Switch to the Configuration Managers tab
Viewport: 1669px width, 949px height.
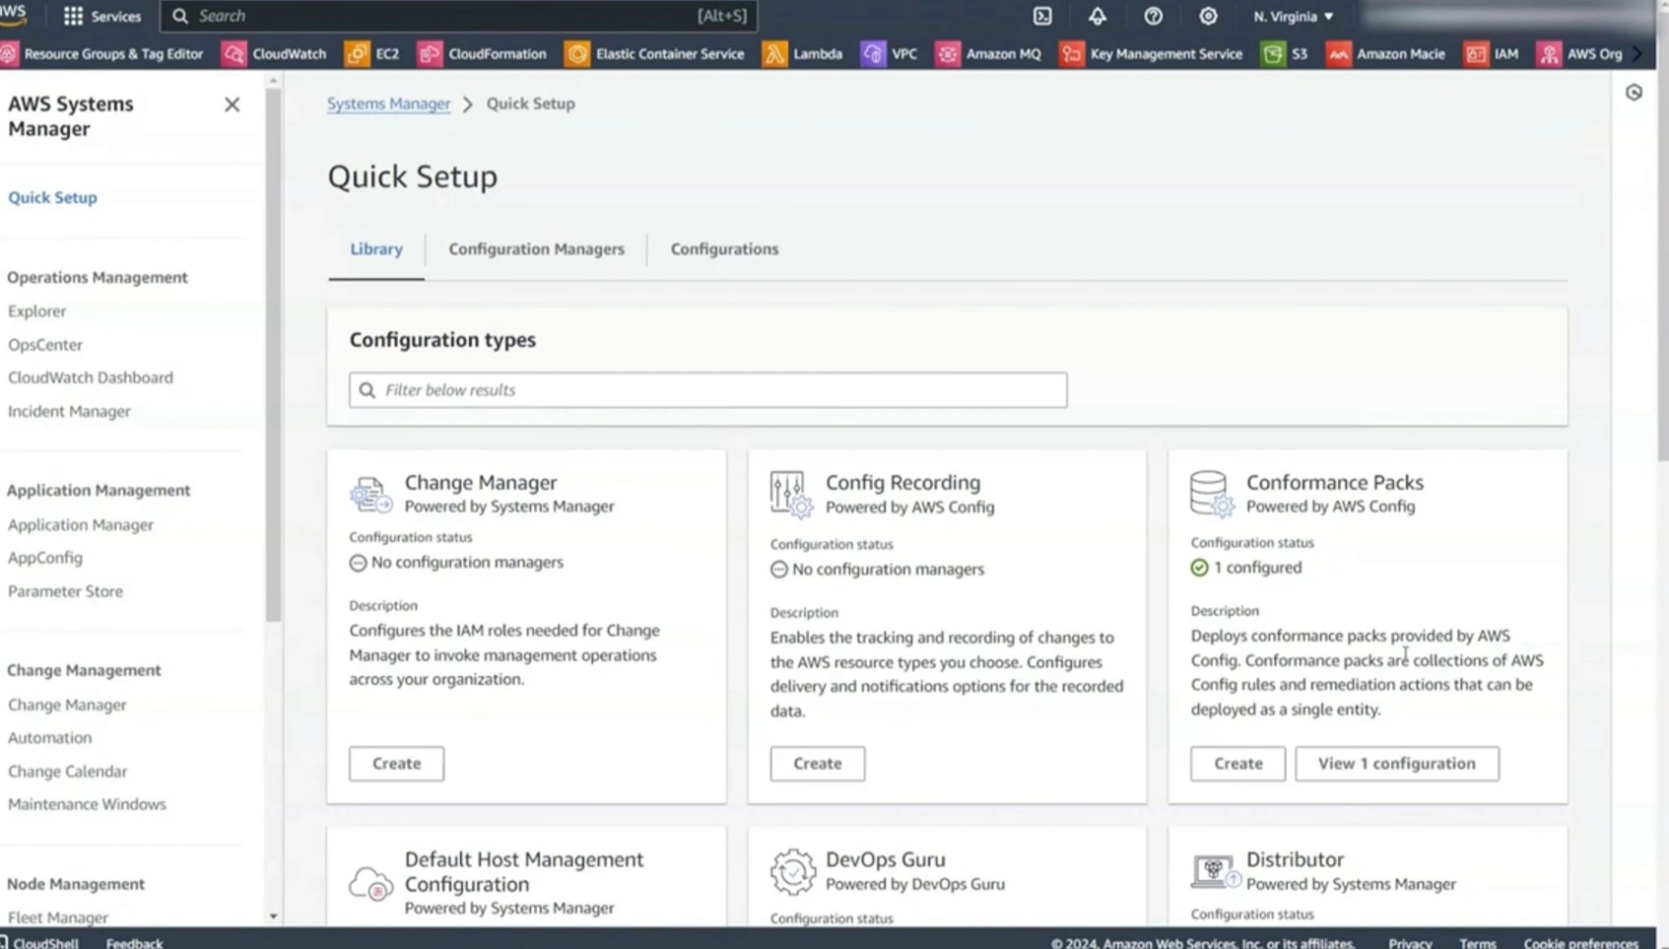(x=536, y=249)
